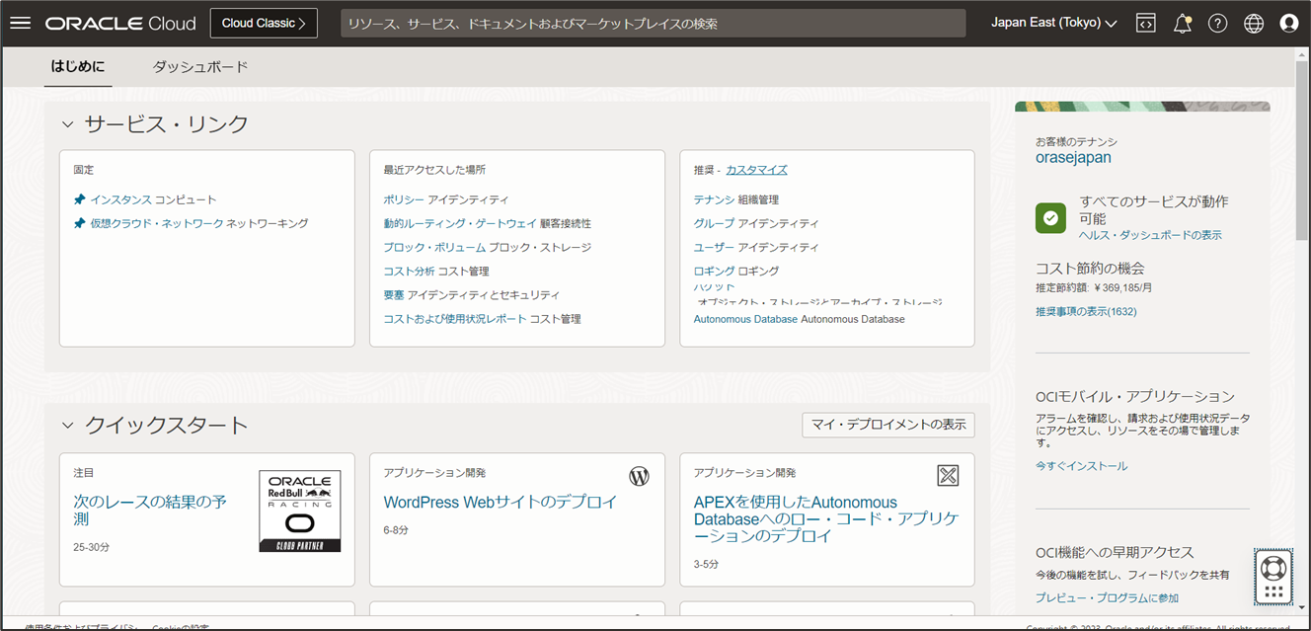The height and width of the screenshot is (631, 1311).
Task: Open the language globe icon
Action: pos(1254,23)
